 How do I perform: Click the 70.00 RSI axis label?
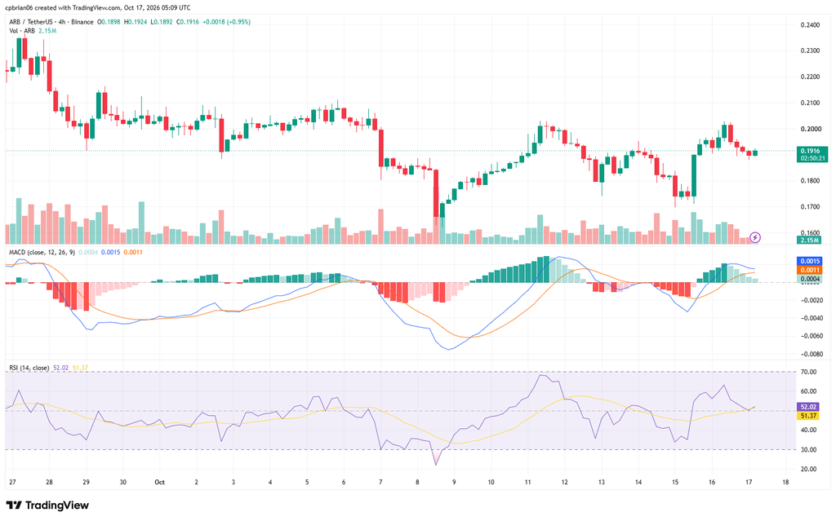click(808, 372)
